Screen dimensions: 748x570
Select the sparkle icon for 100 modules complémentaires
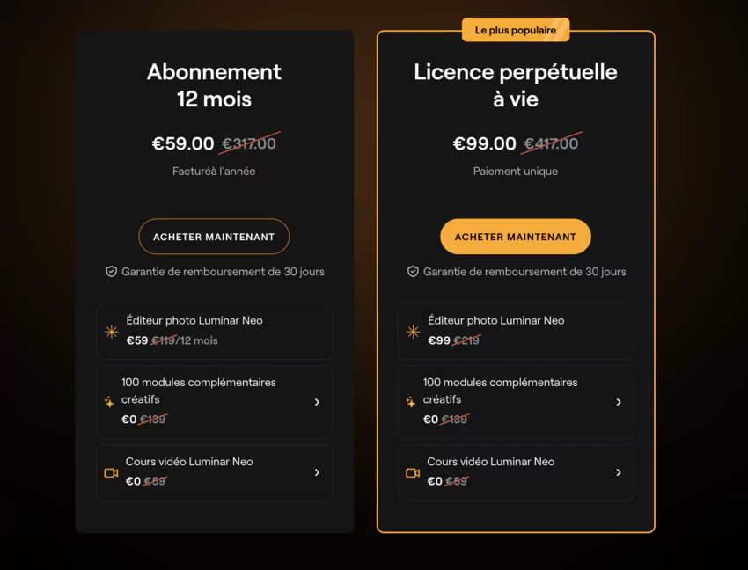(111, 402)
